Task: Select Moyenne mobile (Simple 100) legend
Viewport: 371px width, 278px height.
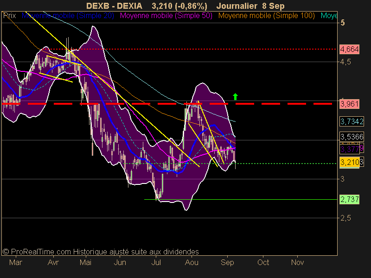Action: tap(266, 16)
